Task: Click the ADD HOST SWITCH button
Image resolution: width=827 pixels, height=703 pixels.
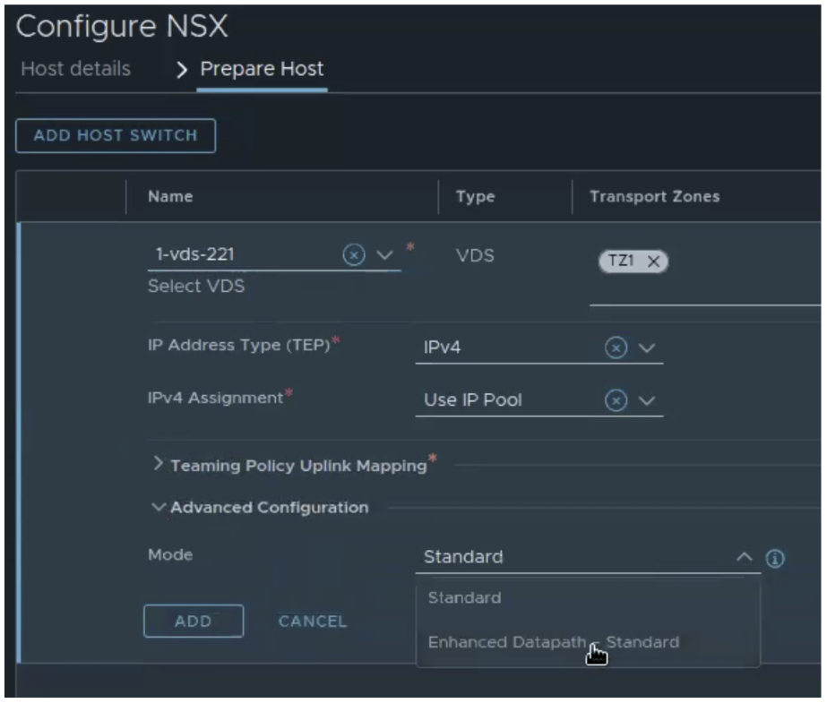Action: (116, 136)
